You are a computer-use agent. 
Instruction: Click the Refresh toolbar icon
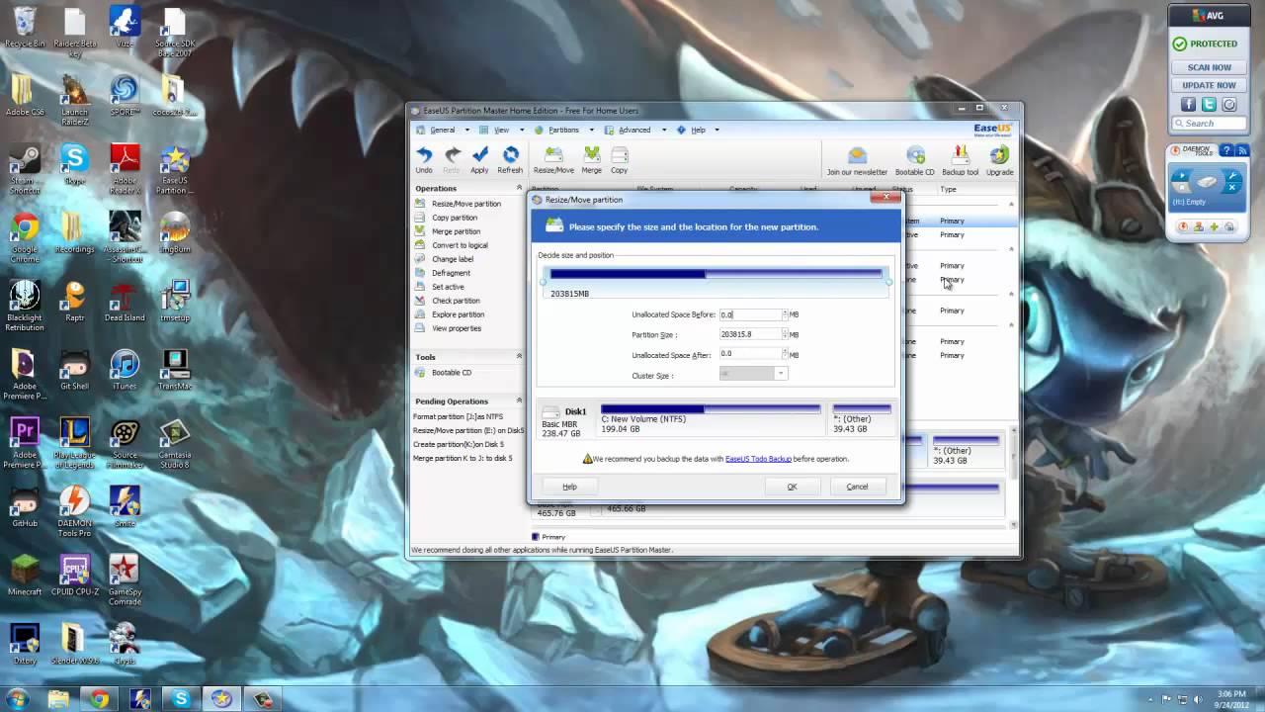tap(510, 159)
